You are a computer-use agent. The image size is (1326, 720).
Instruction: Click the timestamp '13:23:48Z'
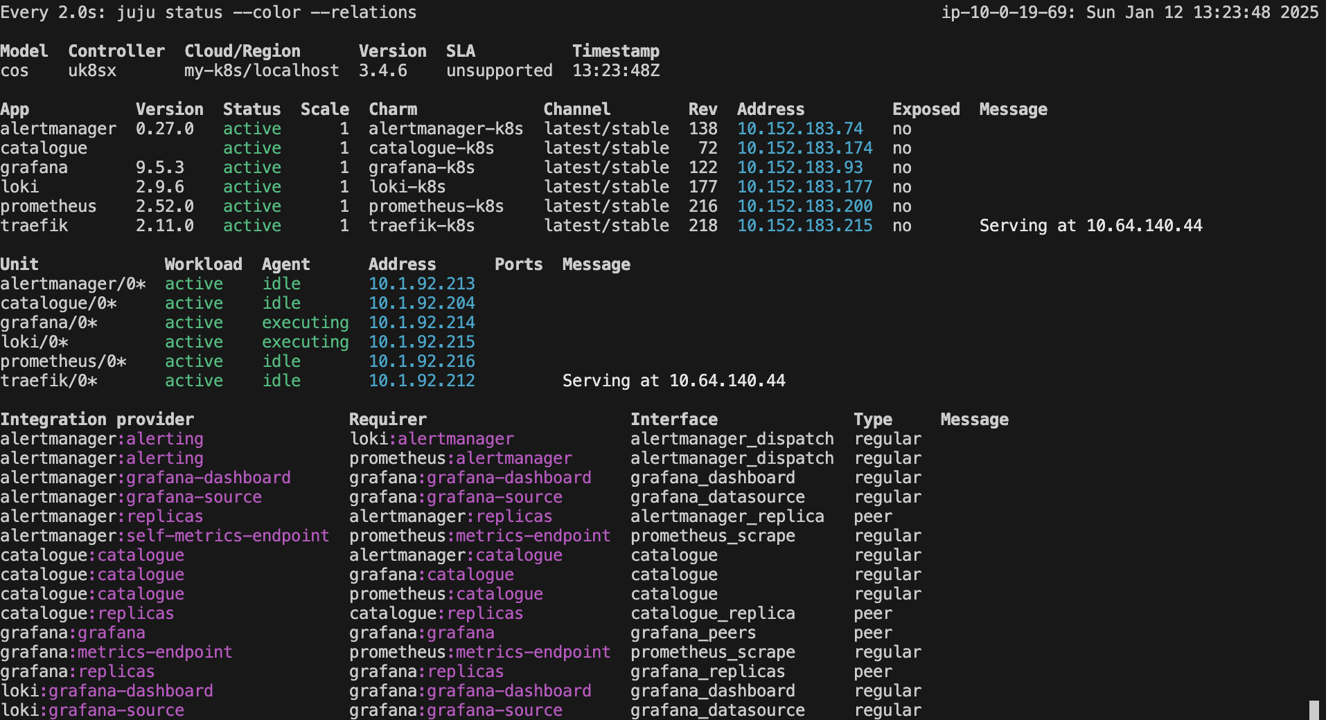click(x=616, y=71)
